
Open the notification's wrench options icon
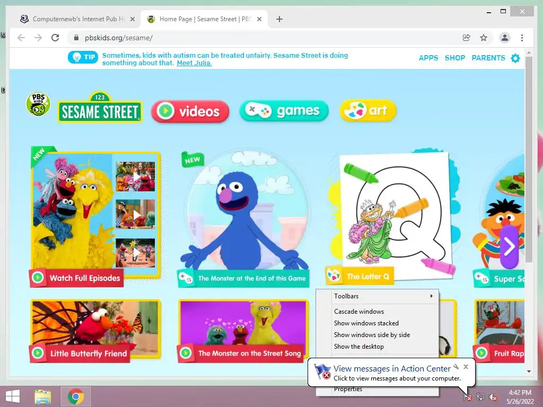point(456,367)
